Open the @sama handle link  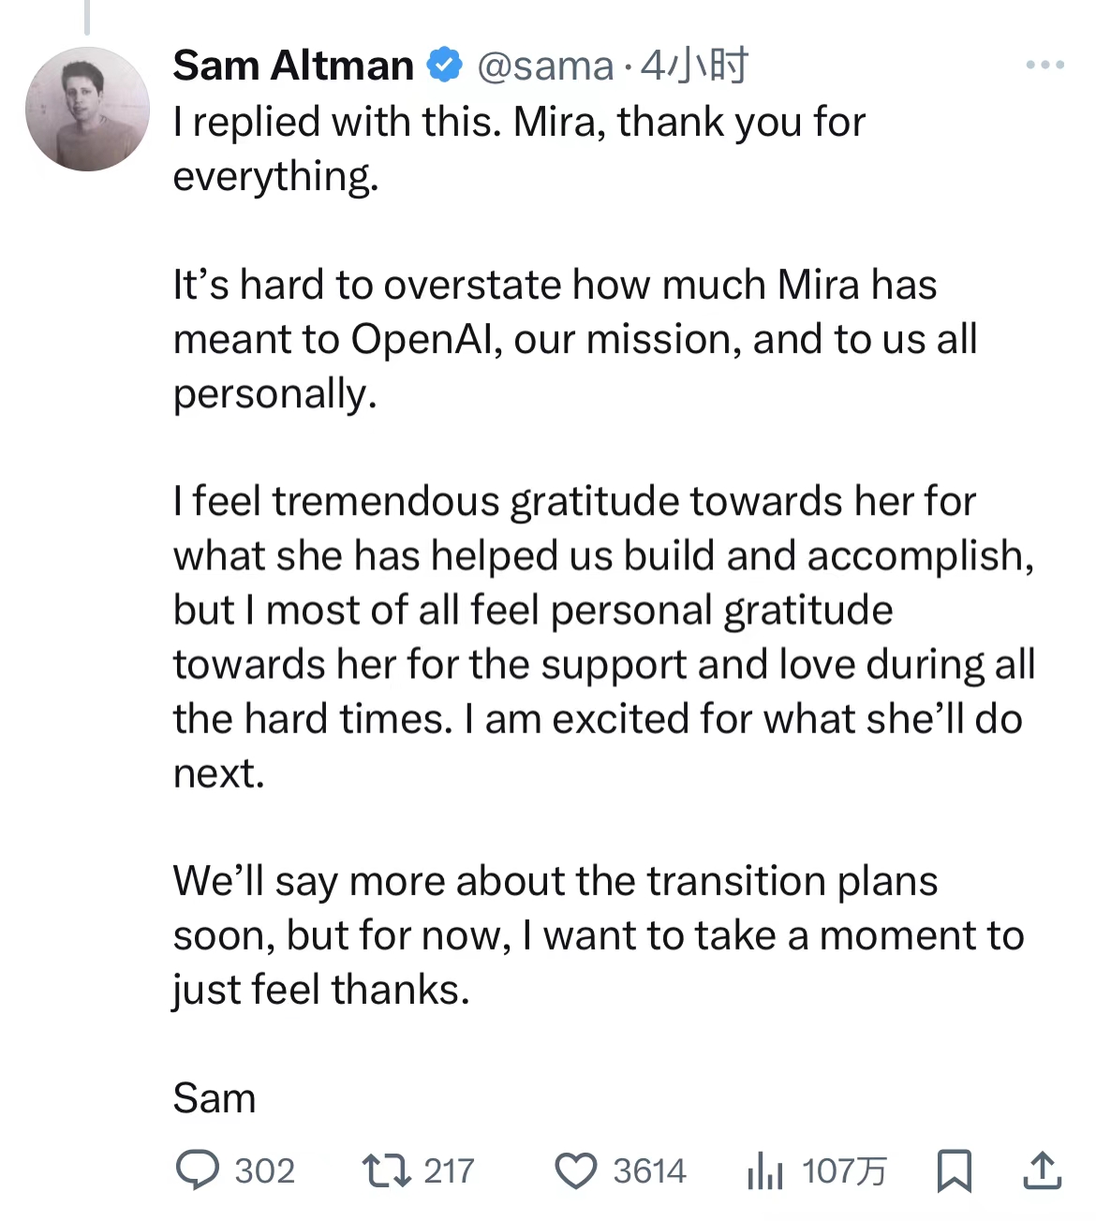click(545, 66)
